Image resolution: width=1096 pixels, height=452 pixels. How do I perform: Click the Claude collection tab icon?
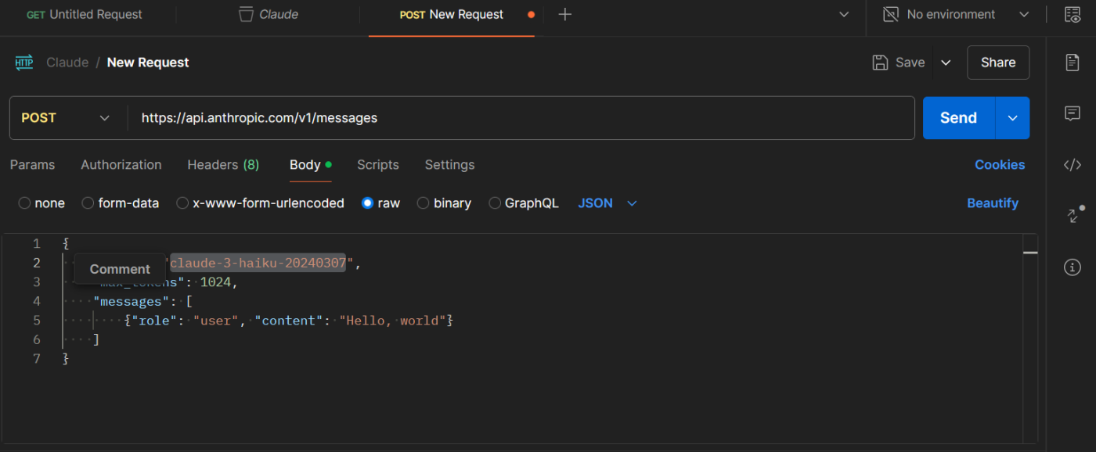[246, 14]
